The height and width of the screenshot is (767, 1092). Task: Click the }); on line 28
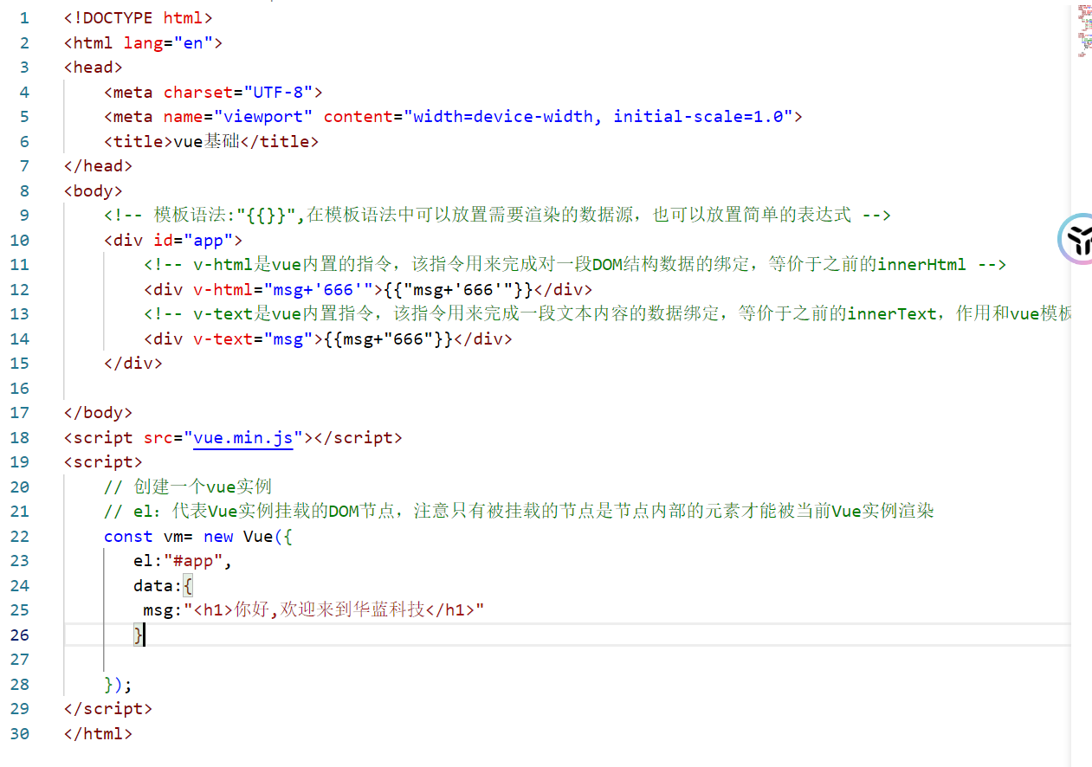(119, 684)
